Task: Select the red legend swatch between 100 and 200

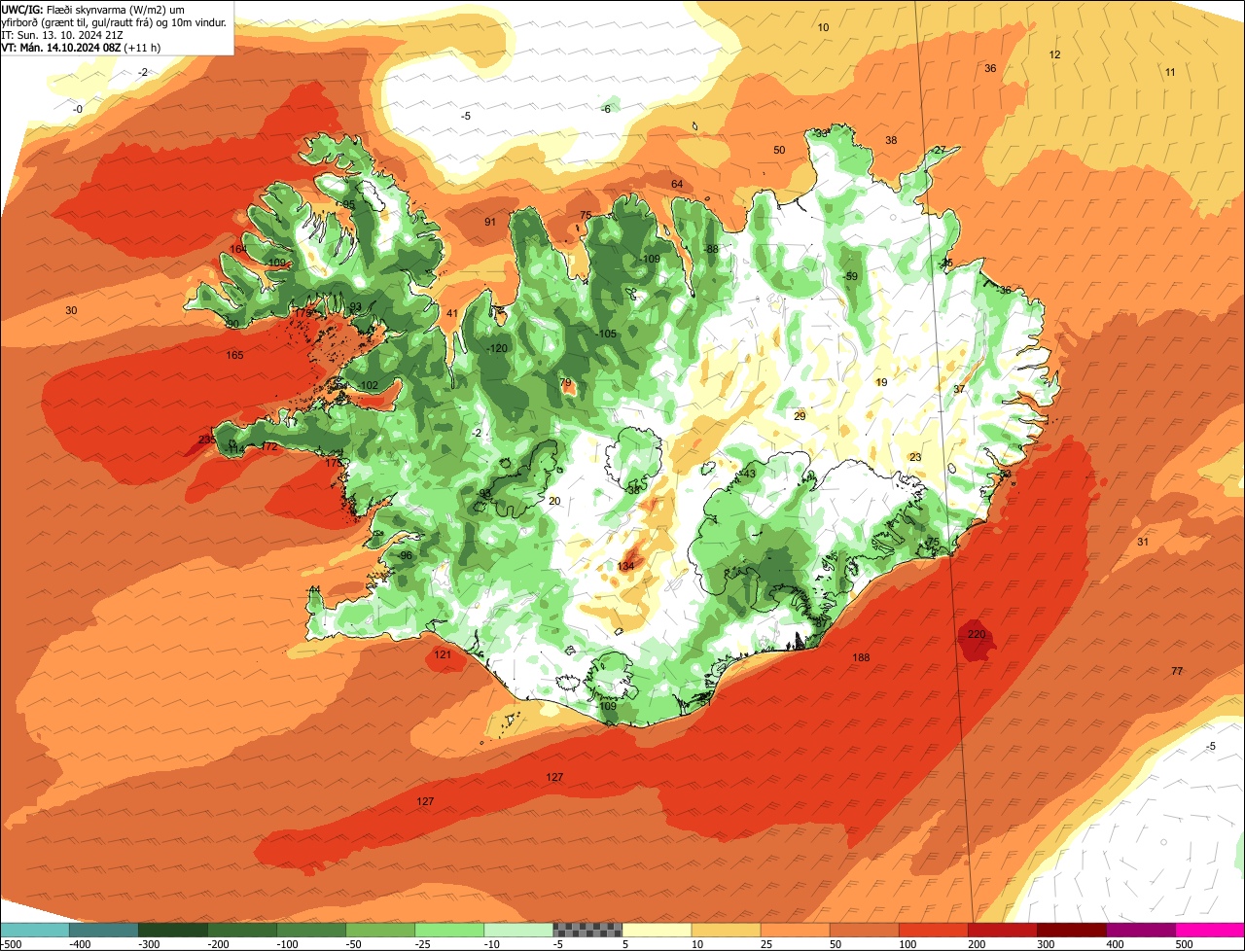Action: [x=934, y=930]
